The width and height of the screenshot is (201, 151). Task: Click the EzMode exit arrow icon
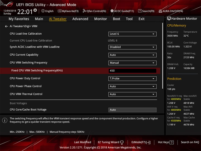tap(149, 142)
